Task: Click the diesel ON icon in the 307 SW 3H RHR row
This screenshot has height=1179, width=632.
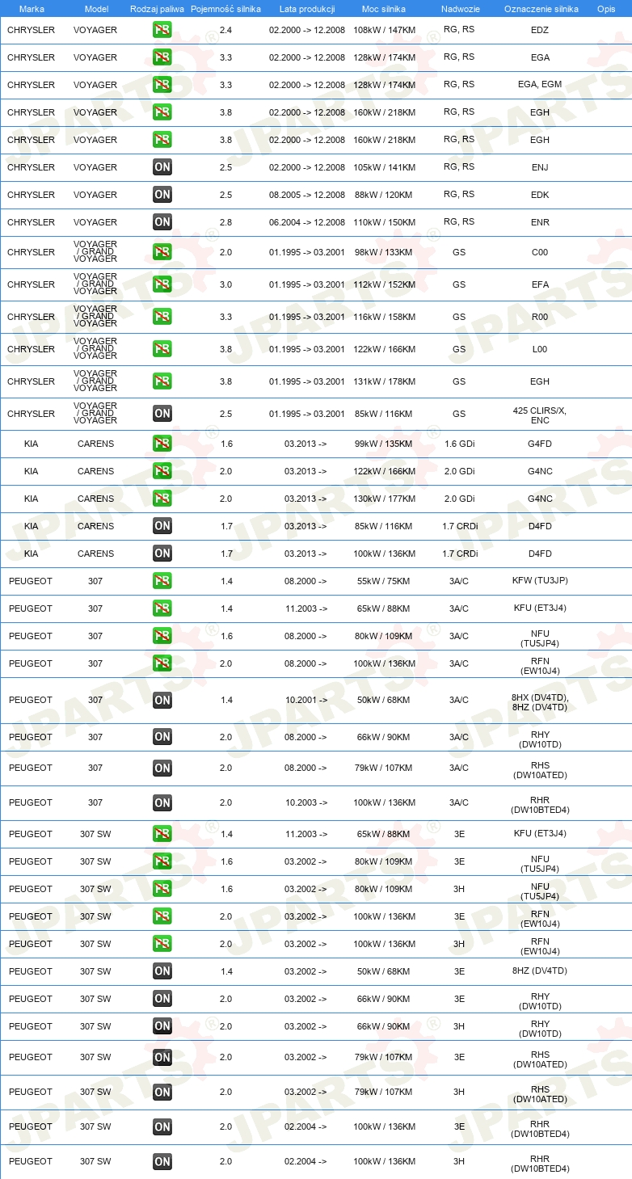Action: click(162, 1161)
